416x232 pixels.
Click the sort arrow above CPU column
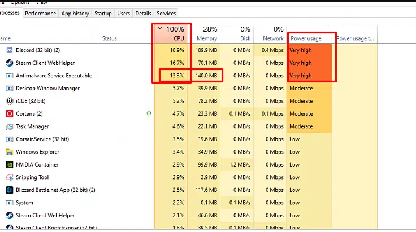click(x=160, y=28)
